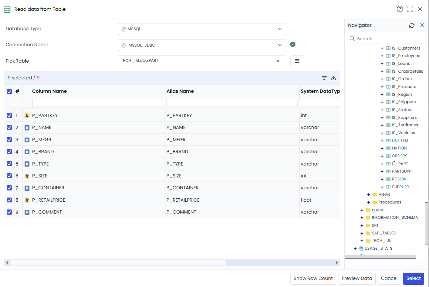
Task: Click the column filter lines icon
Action: coord(324,78)
